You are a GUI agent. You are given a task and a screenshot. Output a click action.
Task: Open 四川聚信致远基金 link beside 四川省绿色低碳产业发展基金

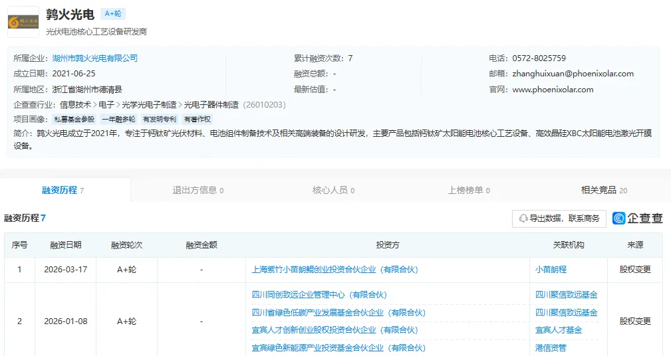[x=566, y=312]
